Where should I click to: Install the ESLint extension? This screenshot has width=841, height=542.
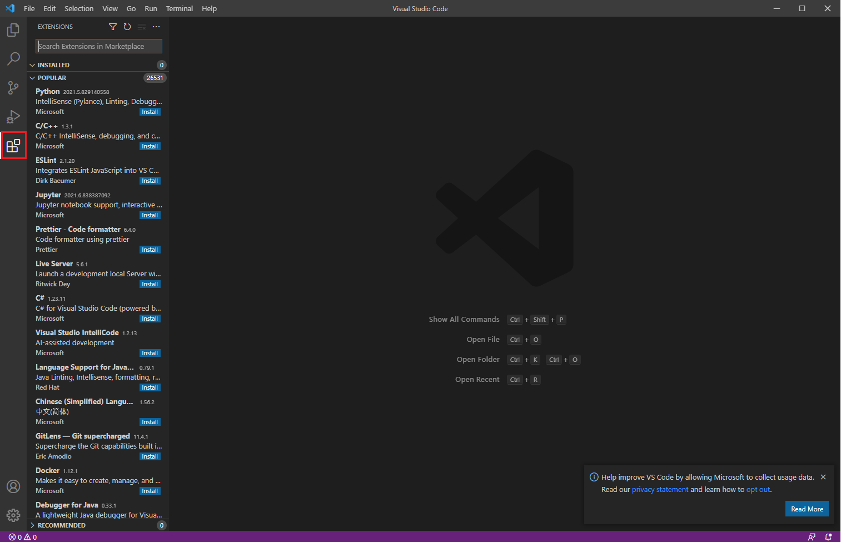point(150,181)
